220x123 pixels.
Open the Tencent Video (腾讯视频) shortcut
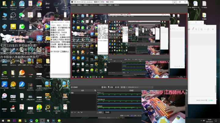click(x=48, y=27)
